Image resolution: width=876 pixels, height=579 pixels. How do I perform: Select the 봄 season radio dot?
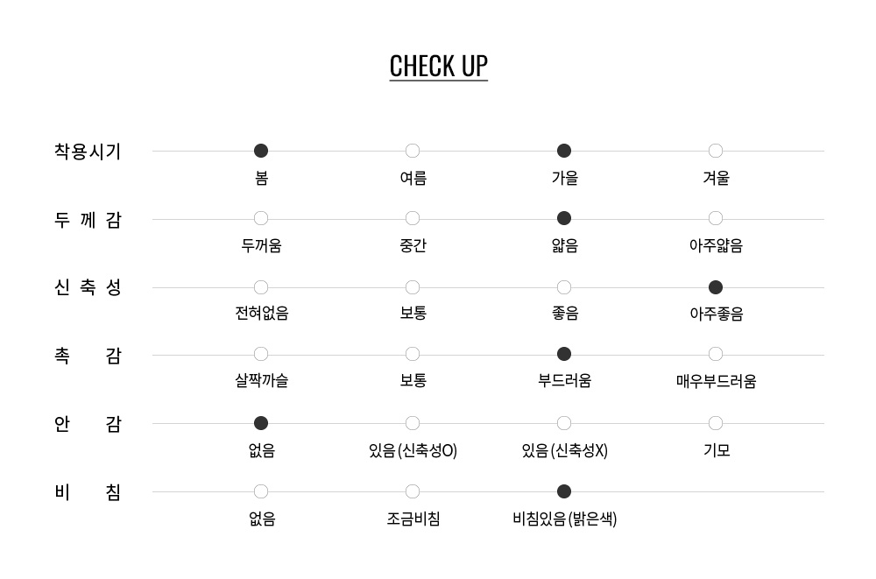tap(261, 151)
